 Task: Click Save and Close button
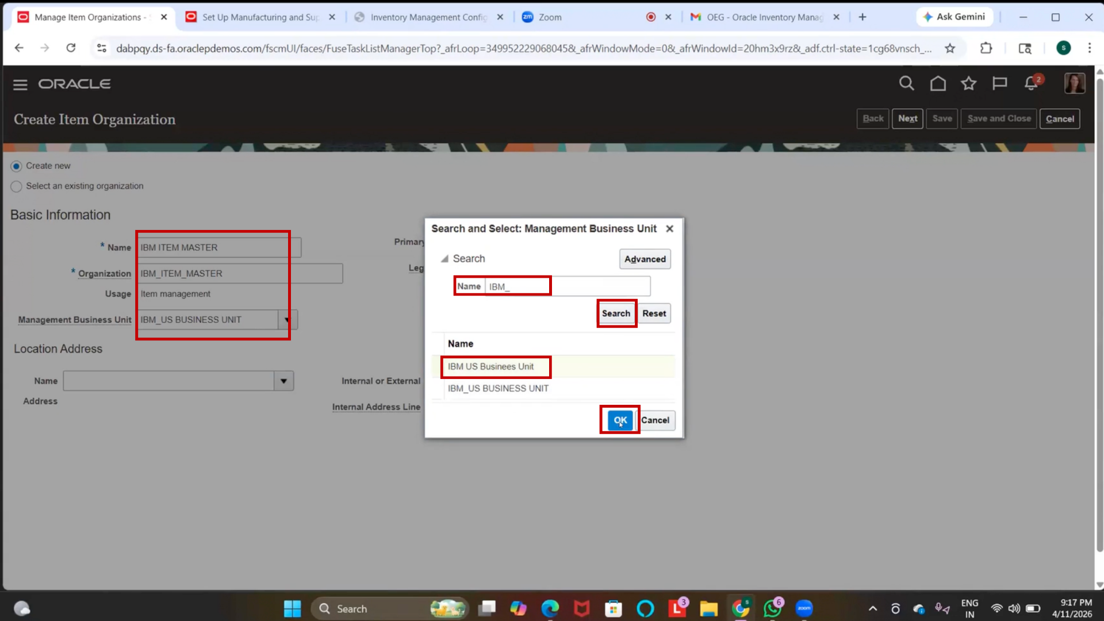(999, 118)
